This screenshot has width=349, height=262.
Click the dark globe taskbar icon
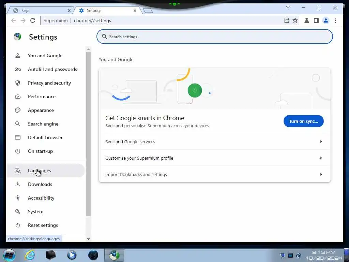(x=93, y=255)
